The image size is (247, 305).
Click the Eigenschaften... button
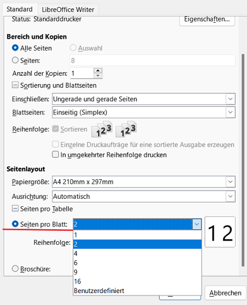point(207,20)
